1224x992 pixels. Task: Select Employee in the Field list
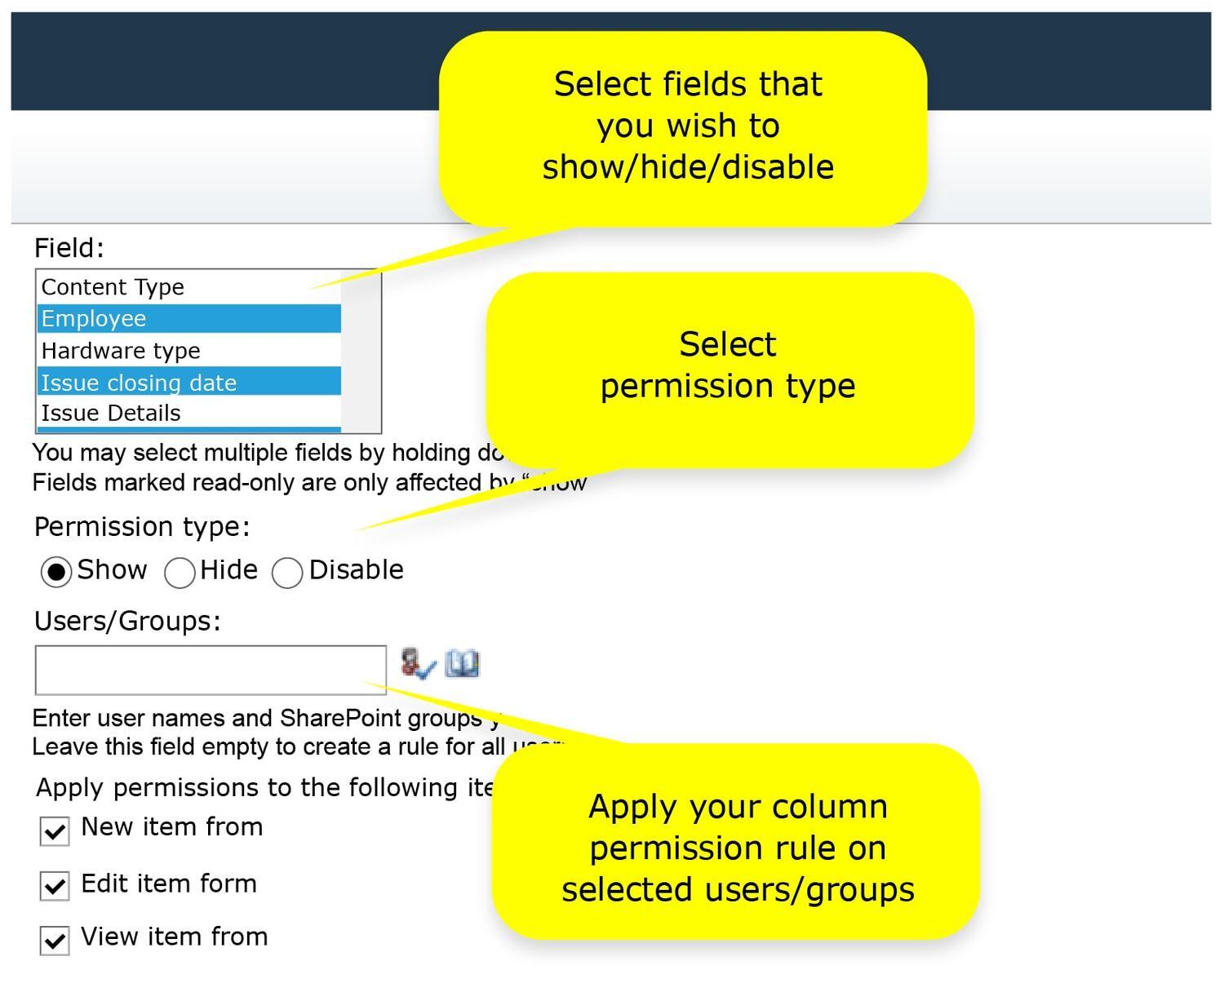(x=95, y=319)
